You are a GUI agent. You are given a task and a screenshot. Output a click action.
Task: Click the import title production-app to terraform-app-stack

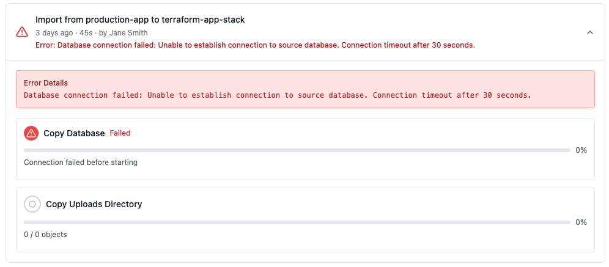click(140, 20)
